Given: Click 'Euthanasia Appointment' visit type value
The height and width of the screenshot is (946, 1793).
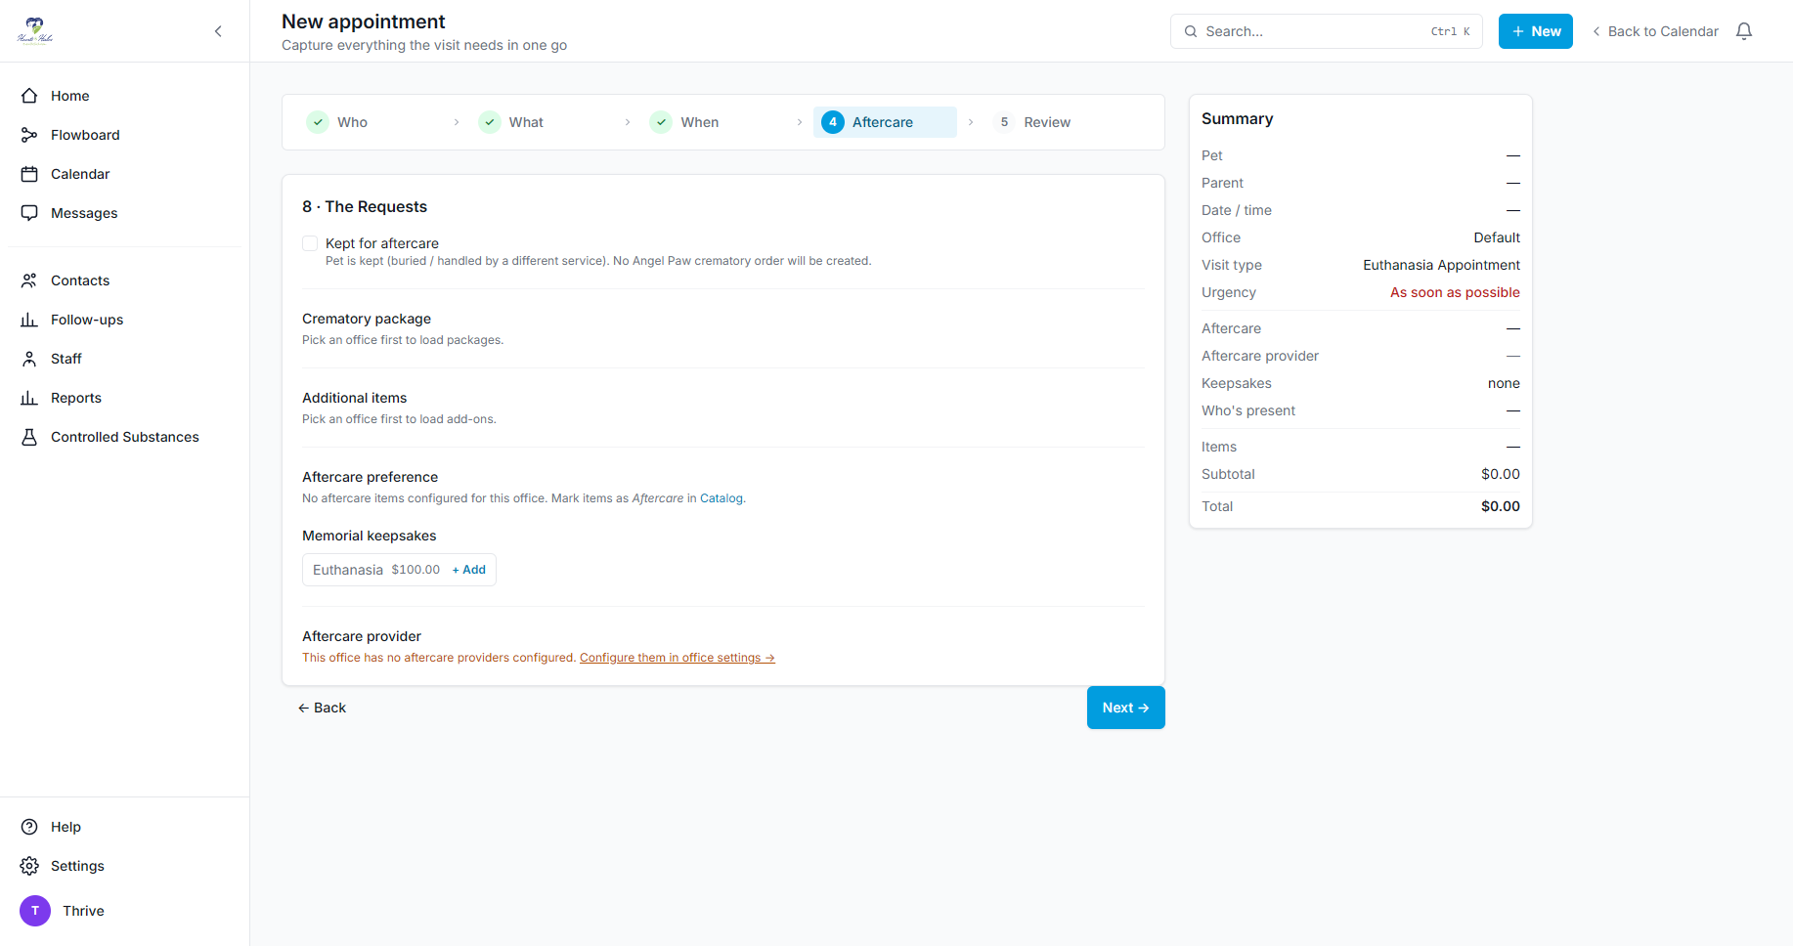Looking at the screenshot, I should point(1441,265).
